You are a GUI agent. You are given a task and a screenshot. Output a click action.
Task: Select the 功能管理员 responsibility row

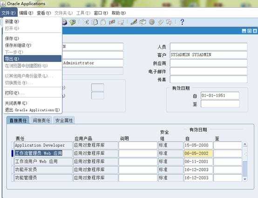tap(43, 178)
